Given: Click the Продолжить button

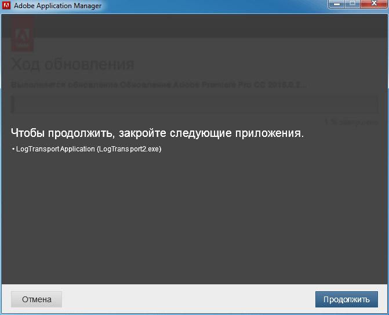Looking at the screenshot, I should [347, 299].
